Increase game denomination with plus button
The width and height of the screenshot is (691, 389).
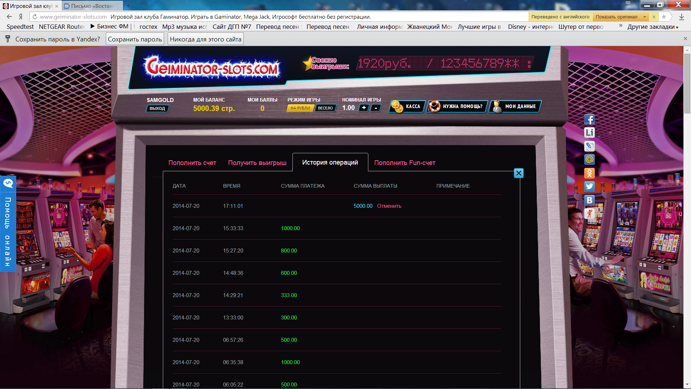364,108
